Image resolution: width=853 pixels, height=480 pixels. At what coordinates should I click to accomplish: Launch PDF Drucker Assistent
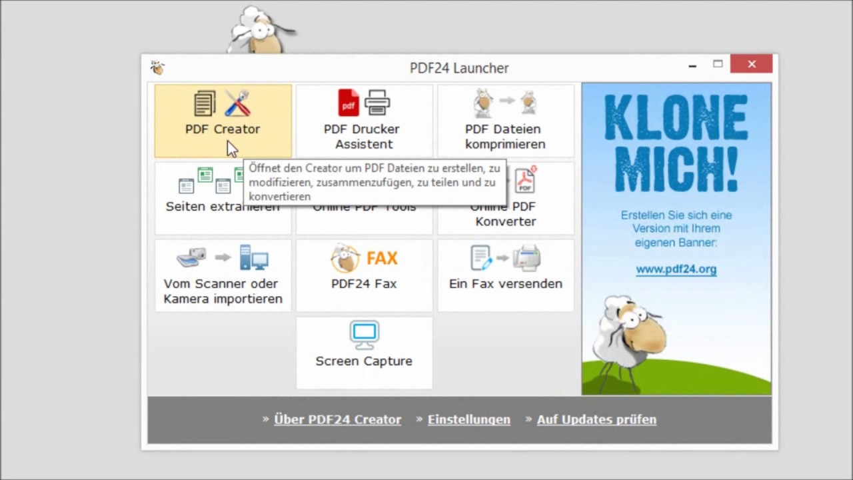[364, 121]
